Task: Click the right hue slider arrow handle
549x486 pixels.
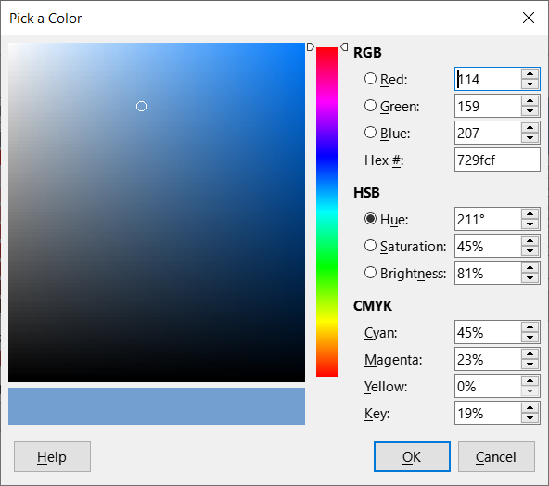Action: click(344, 47)
